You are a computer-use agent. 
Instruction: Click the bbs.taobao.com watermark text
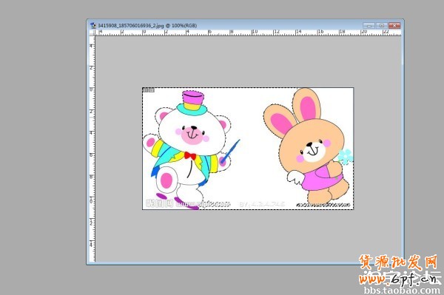403,290
